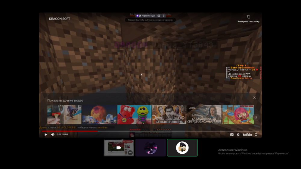Viewport: 301px width, 169px height.
Task: Mute the video volume speaker icon
Action: coord(53,135)
